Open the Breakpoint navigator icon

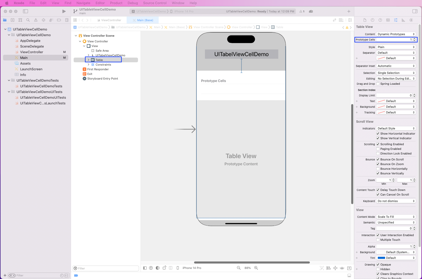(x=59, y=20)
